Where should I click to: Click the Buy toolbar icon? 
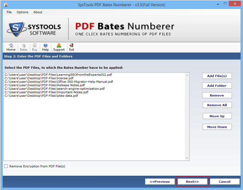tap(35, 47)
